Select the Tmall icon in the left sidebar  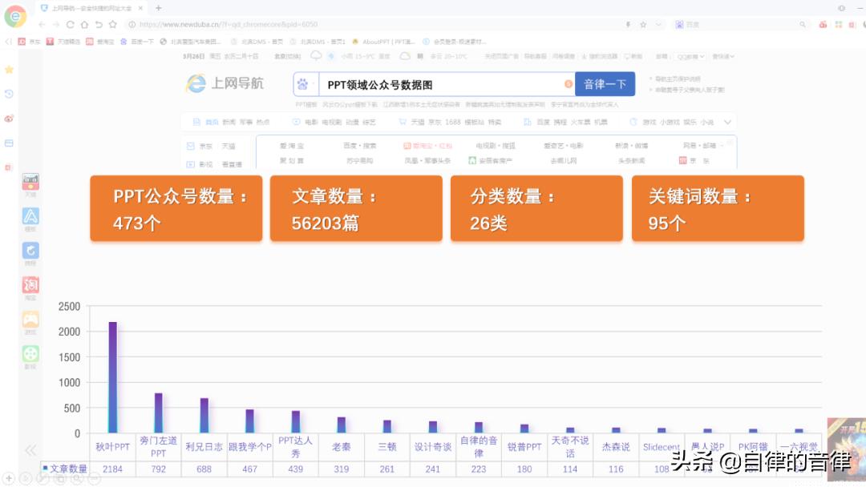point(30,183)
